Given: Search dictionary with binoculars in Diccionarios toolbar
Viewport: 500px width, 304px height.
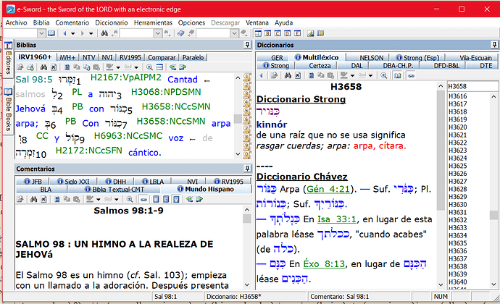Looking at the screenshot, I should 288,75.
